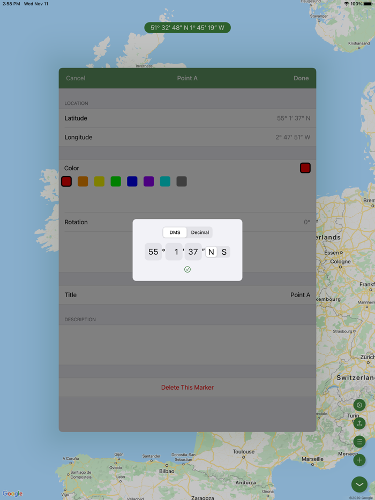Tap the joystick location icon

tap(359, 423)
